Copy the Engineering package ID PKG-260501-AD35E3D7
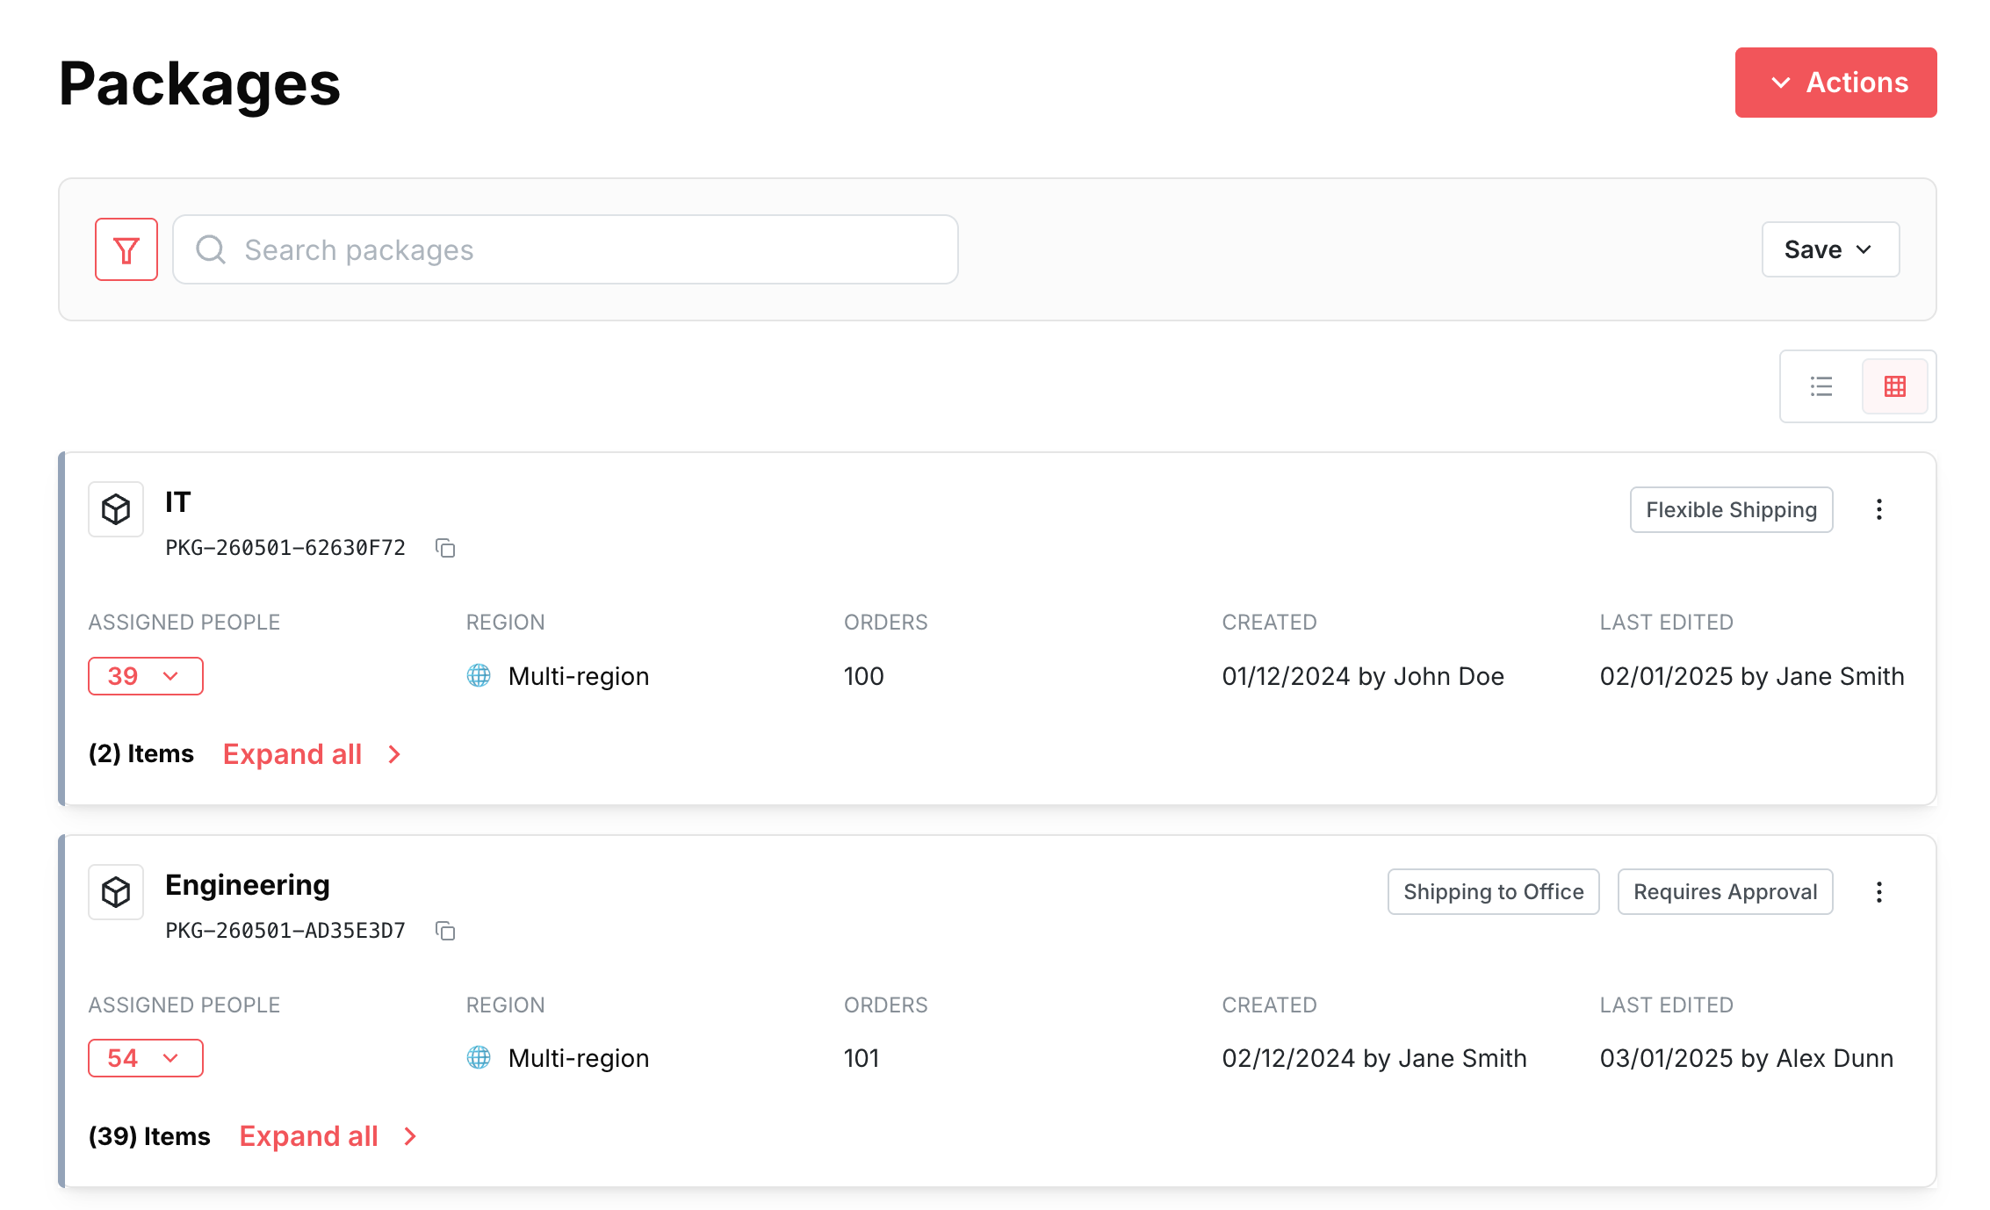 445,931
